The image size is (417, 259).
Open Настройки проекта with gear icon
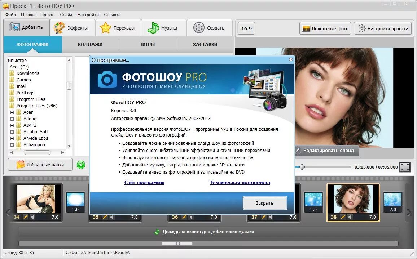coord(383,28)
